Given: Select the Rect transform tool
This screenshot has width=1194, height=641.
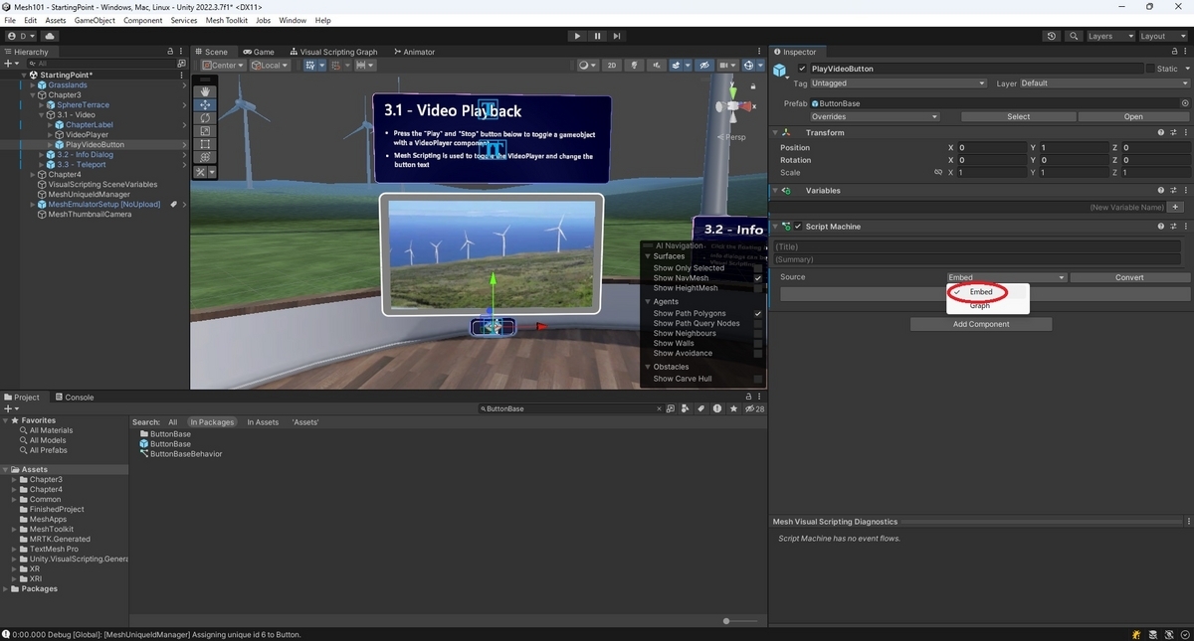Looking at the screenshot, I should click(x=205, y=144).
